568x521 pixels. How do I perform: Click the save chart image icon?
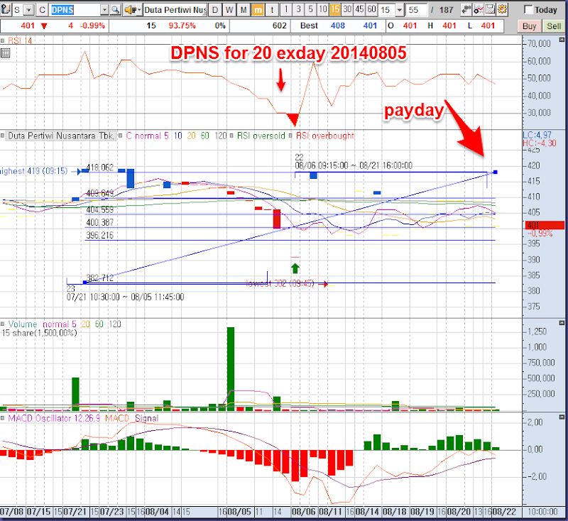click(492, 10)
